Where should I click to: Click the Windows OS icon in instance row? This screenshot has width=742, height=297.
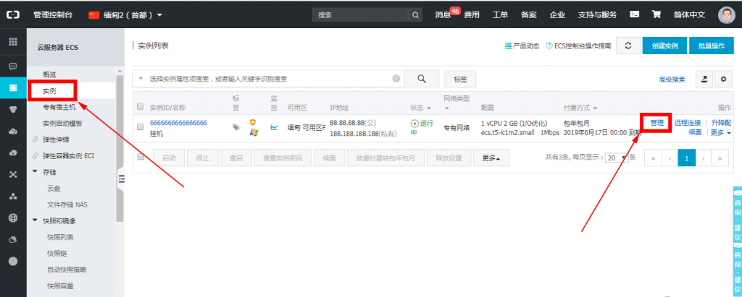(x=254, y=133)
